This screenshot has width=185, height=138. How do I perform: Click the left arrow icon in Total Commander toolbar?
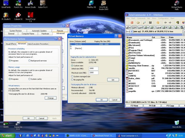[x=165, y=22]
